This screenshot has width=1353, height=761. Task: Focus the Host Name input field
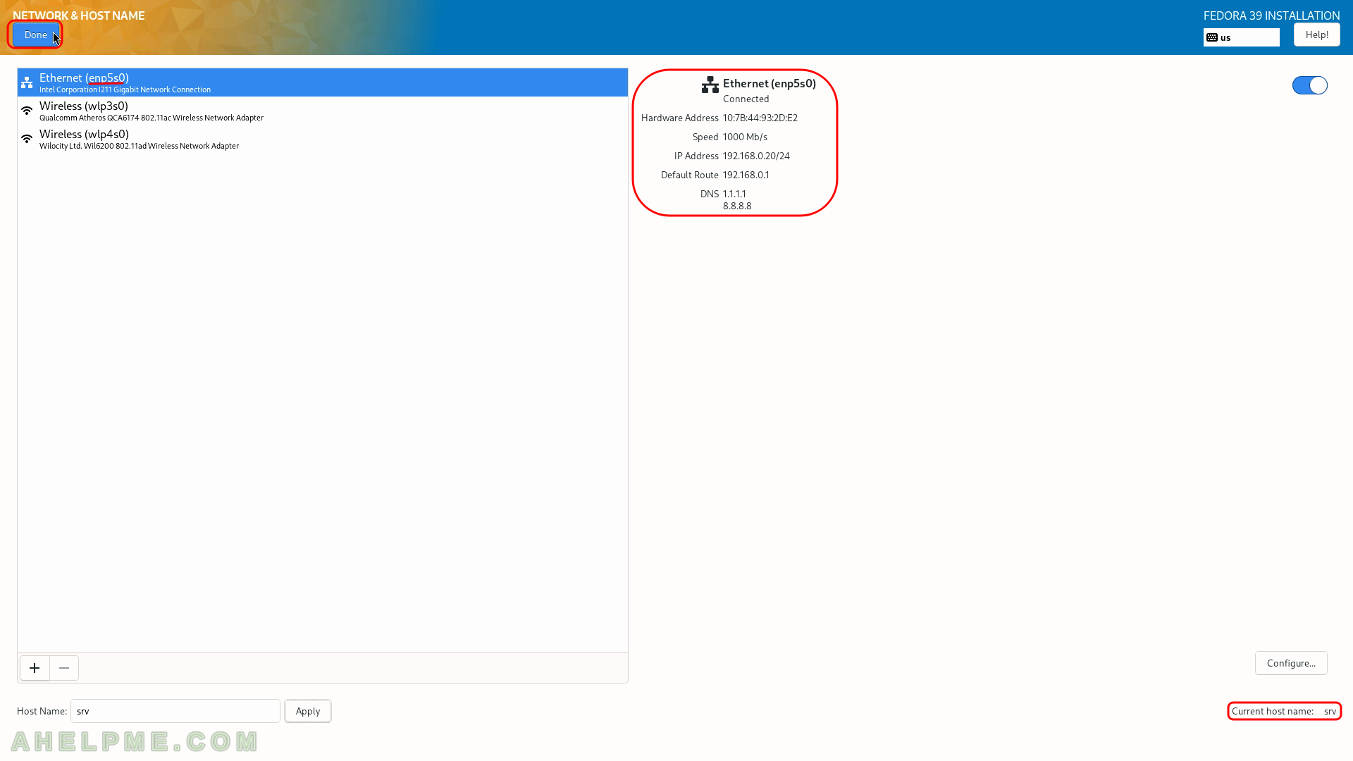coord(175,711)
